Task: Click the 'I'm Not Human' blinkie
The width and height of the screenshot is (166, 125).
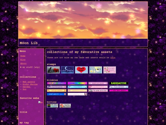Action: click(57, 83)
